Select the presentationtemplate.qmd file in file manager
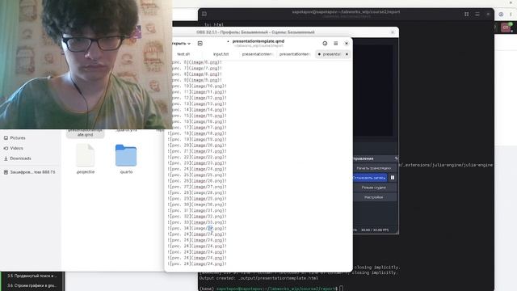 point(86,133)
